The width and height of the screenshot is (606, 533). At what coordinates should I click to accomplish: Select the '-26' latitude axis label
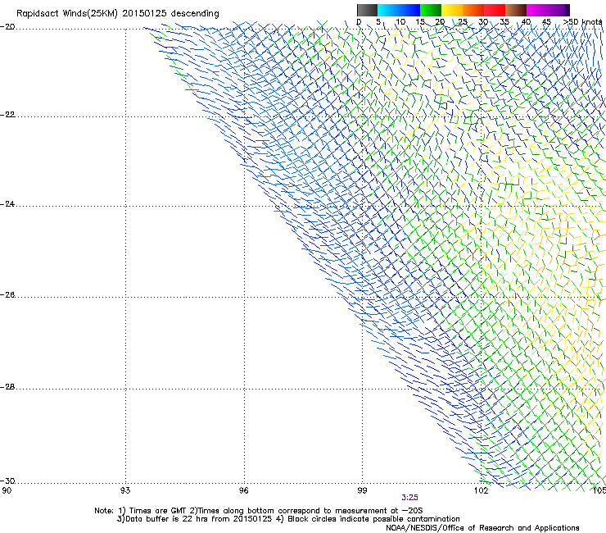tap(7, 295)
